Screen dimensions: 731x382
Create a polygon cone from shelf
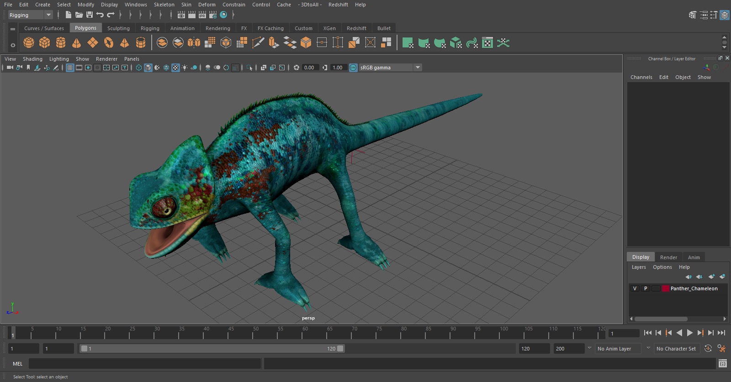click(x=77, y=43)
